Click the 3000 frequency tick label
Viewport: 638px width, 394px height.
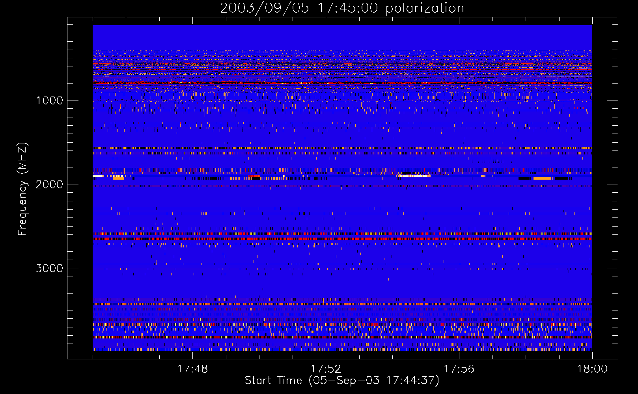click(x=49, y=268)
